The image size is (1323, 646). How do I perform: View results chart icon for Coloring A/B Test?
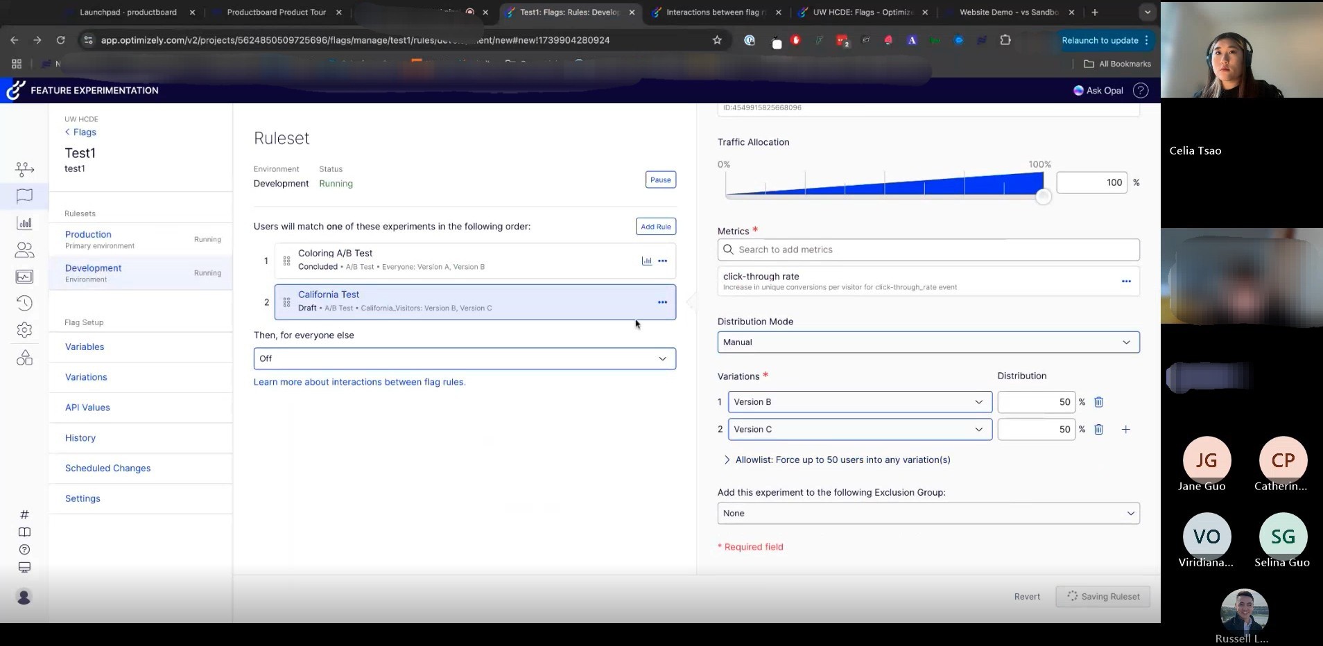pos(647,261)
